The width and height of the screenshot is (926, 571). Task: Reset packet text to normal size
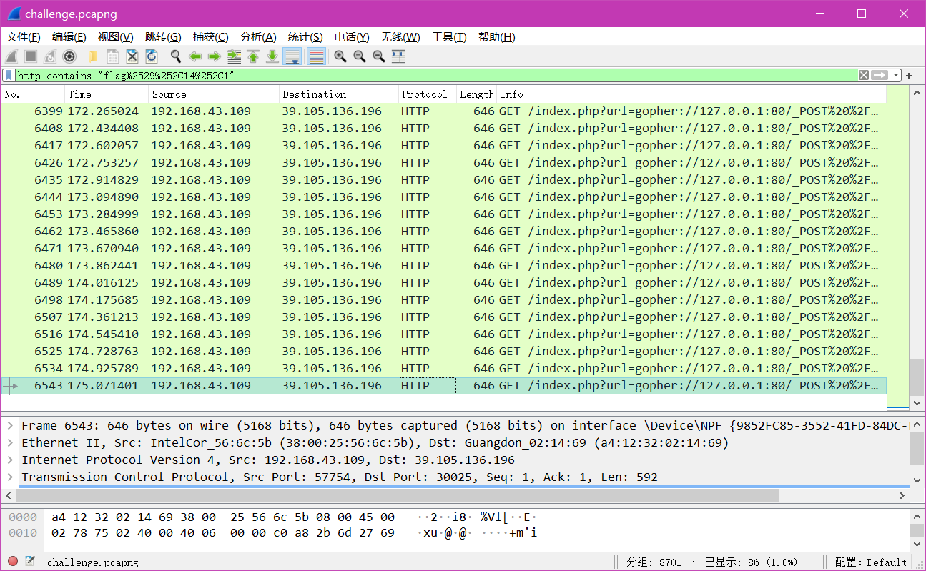coord(379,56)
